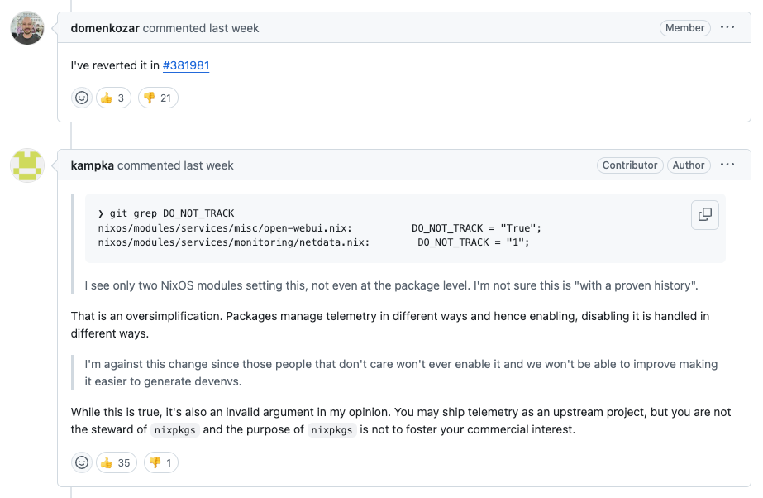Viewport: 763px width, 498px height.
Task: Toggle thumbs up reaction showing 3
Action: pyautogui.click(x=115, y=98)
